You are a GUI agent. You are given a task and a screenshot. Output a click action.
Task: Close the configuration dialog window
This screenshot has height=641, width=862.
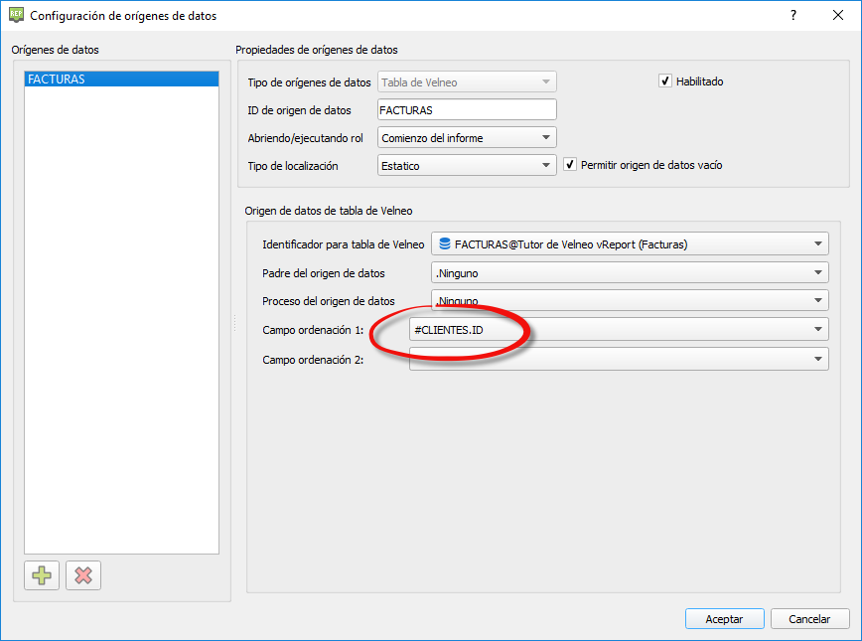(838, 16)
